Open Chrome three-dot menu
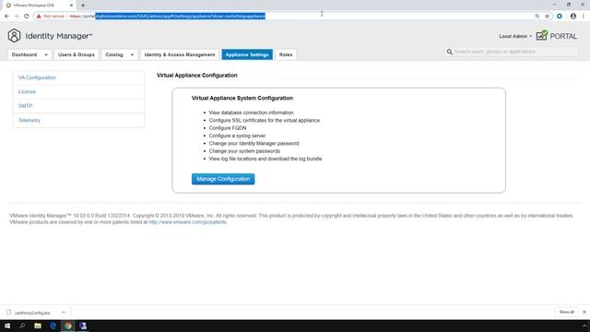The height and width of the screenshot is (332, 590). tap(584, 17)
